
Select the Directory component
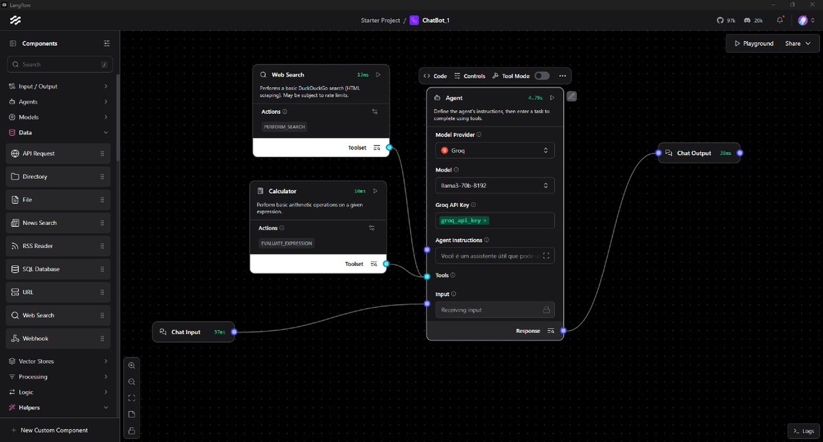[x=58, y=177]
